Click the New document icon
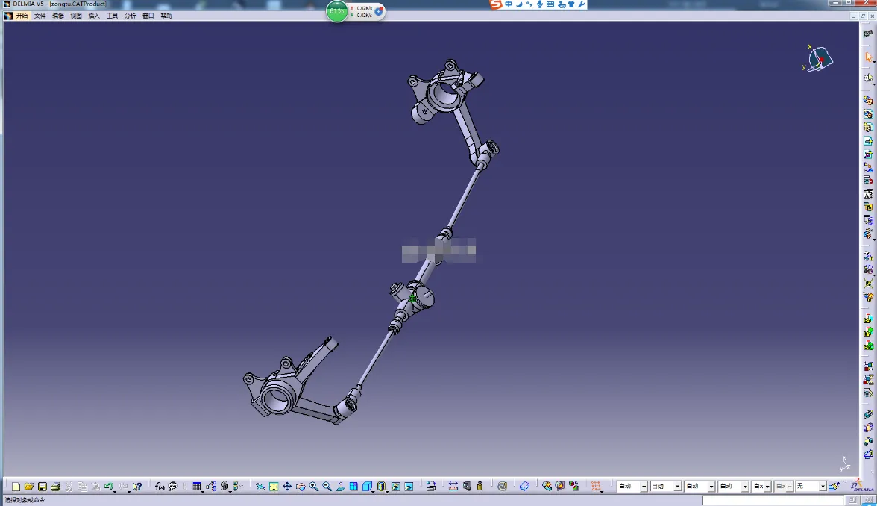The width and height of the screenshot is (877, 506). pyautogui.click(x=16, y=487)
